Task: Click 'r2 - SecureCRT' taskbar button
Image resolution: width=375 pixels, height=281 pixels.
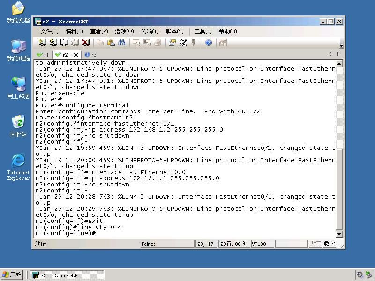Action: [67, 275]
